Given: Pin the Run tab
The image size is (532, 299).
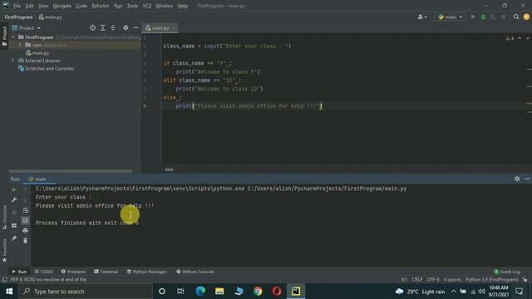Looking at the screenshot, I should 14,238.
